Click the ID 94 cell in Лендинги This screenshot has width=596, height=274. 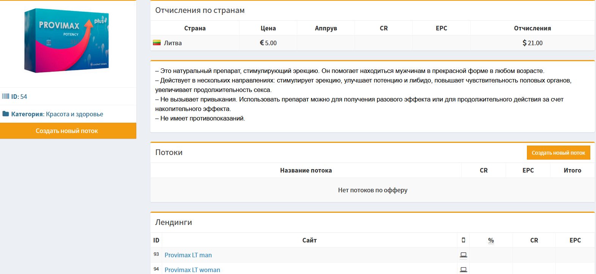pos(156,269)
